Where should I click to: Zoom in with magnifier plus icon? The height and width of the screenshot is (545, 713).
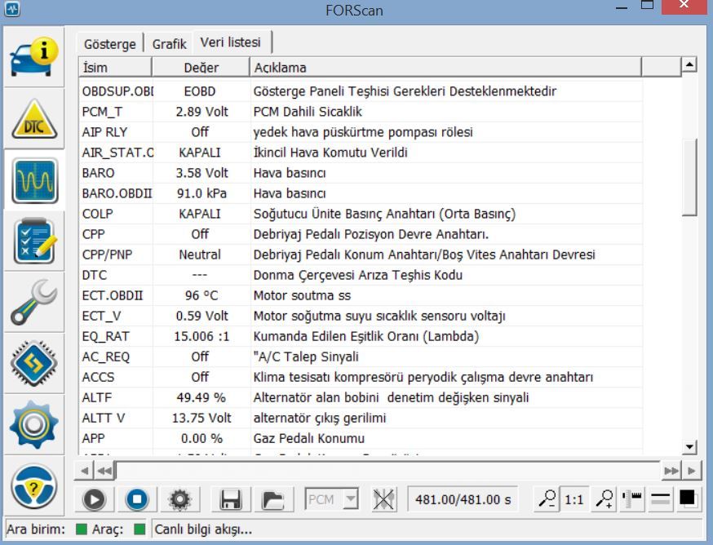tap(604, 499)
